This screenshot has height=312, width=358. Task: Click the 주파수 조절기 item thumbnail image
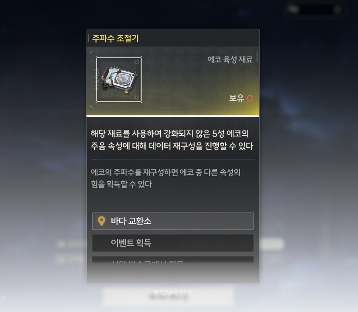coord(119,79)
